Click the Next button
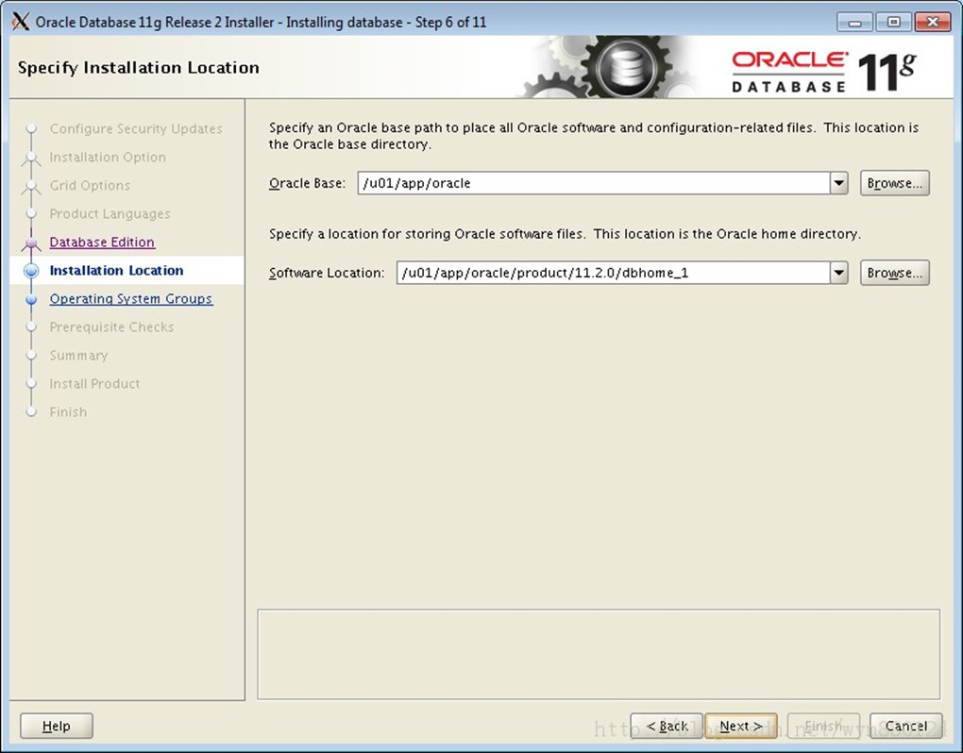The image size is (963, 753). click(741, 726)
